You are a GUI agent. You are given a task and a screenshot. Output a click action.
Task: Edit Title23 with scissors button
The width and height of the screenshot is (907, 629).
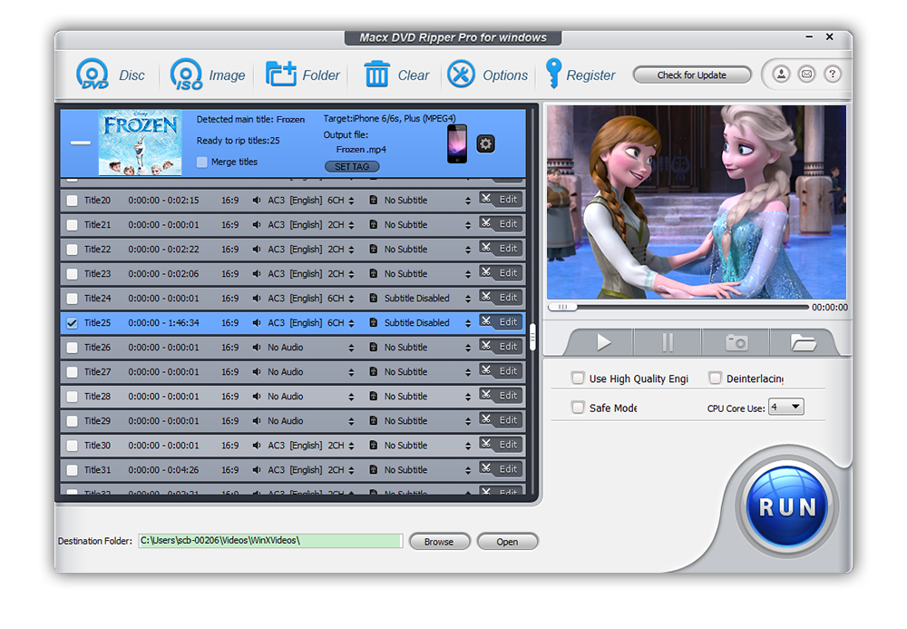(501, 273)
